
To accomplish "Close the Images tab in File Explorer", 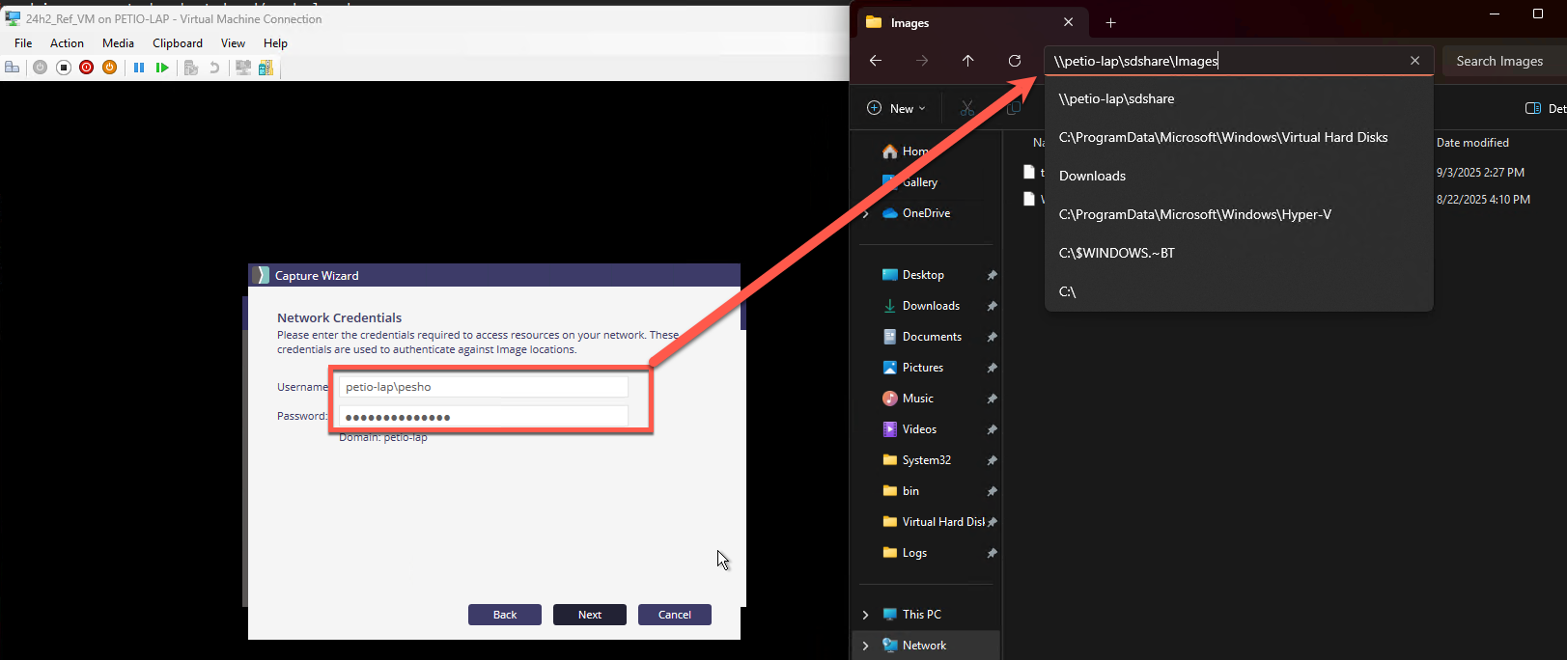I will (x=1068, y=22).
